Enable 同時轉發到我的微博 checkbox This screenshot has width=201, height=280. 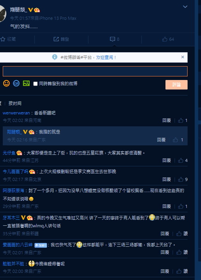pyautogui.click(x=36, y=84)
